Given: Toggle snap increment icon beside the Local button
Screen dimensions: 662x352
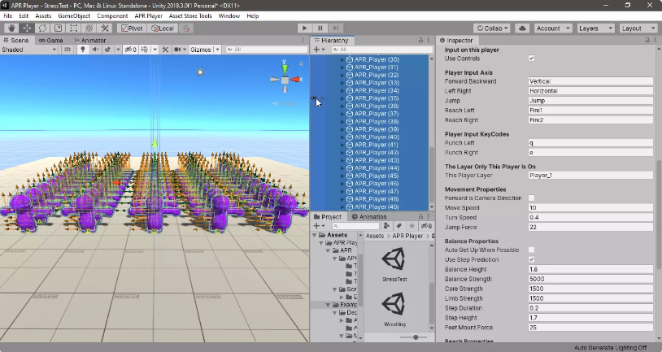Looking at the screenshot, I should 186,28.
